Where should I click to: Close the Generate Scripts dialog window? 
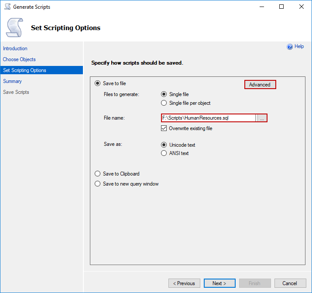pos(302,7)
